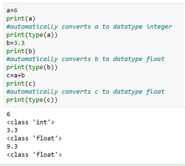Place cursor on the c=a+b line

click(x=16, y=75)
